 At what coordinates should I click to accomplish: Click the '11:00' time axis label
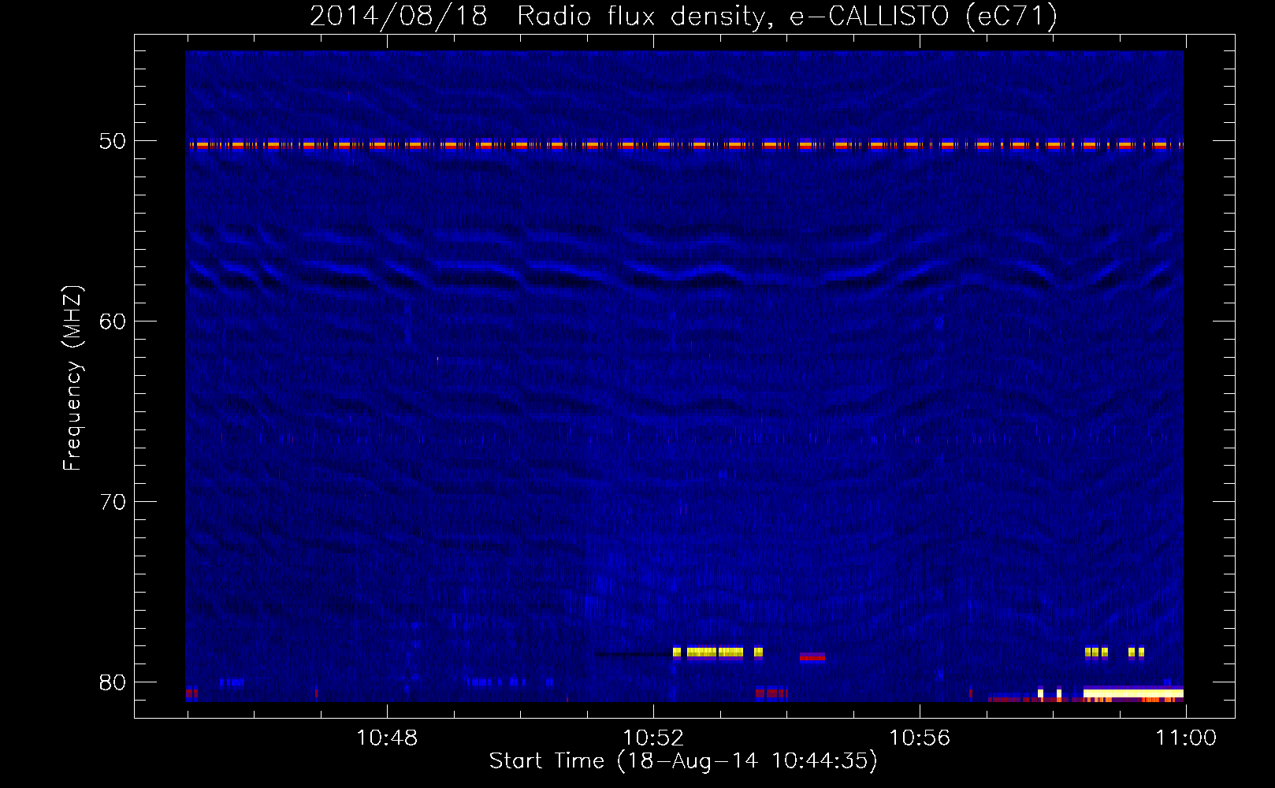tap(1186, 738)
